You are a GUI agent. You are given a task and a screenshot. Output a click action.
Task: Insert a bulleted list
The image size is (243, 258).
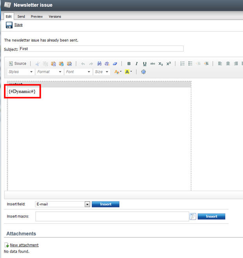pyautogui.click(x=190, y=64)
